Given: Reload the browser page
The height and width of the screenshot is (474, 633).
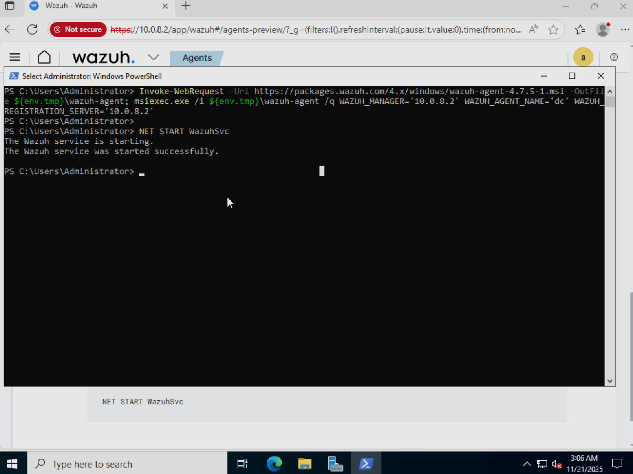Looking at the screenshot, I should tap(32, 29).
